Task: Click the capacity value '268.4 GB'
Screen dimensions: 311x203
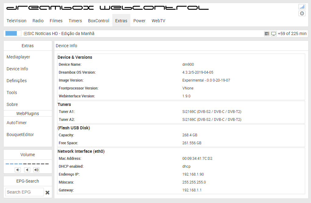Action: [190, 135]
